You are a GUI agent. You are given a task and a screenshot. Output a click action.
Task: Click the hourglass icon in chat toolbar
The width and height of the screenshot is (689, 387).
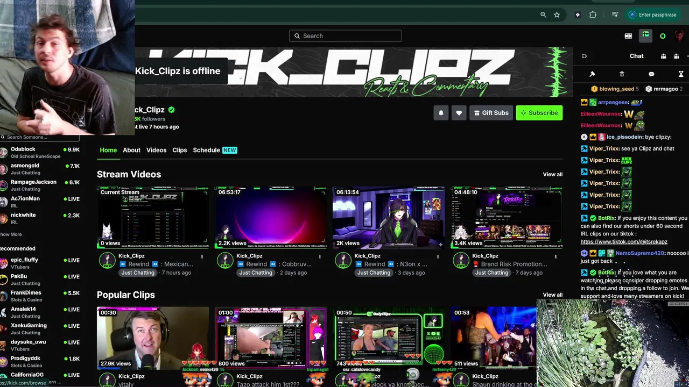pyautogui.click(x=681, y=74)
